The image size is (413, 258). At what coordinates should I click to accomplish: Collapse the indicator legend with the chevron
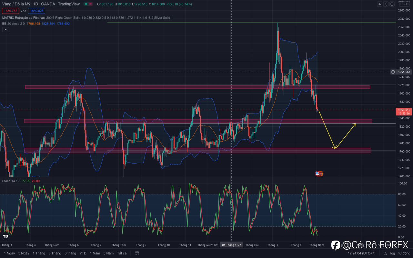tap(6, 30)
